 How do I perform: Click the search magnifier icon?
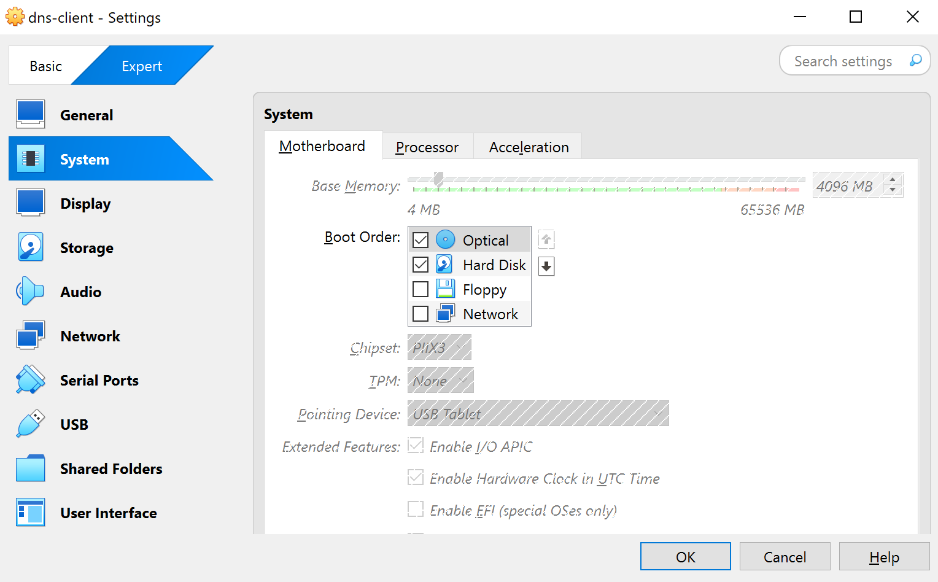click(x=915, y=61)
